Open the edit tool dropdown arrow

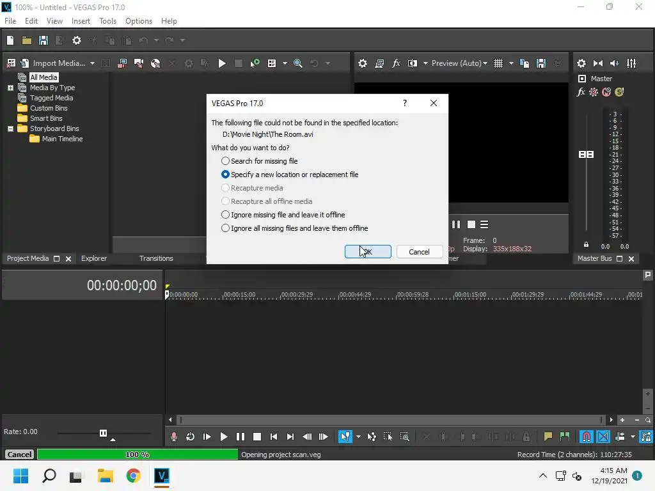pos(358,437)
